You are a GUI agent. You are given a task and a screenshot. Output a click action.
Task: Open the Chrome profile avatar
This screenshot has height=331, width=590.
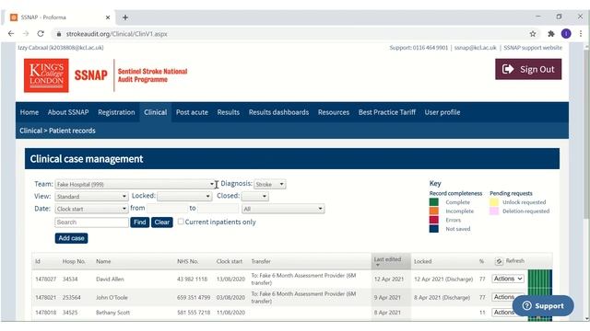566,34
